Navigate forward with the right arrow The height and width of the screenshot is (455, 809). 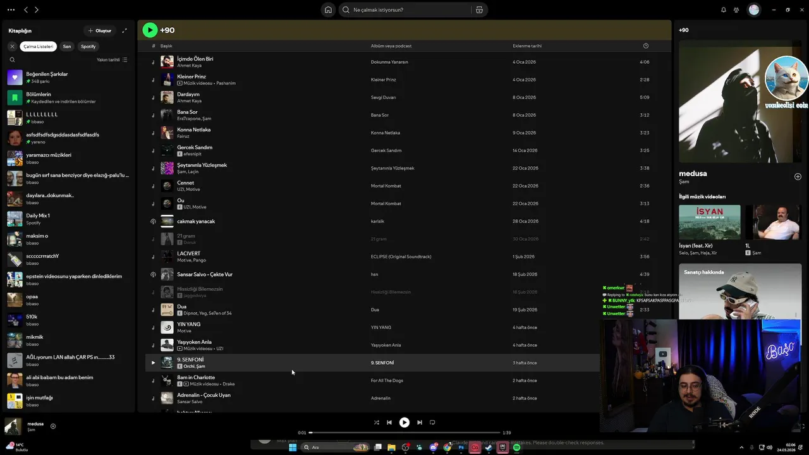click(x=37, y=10)
